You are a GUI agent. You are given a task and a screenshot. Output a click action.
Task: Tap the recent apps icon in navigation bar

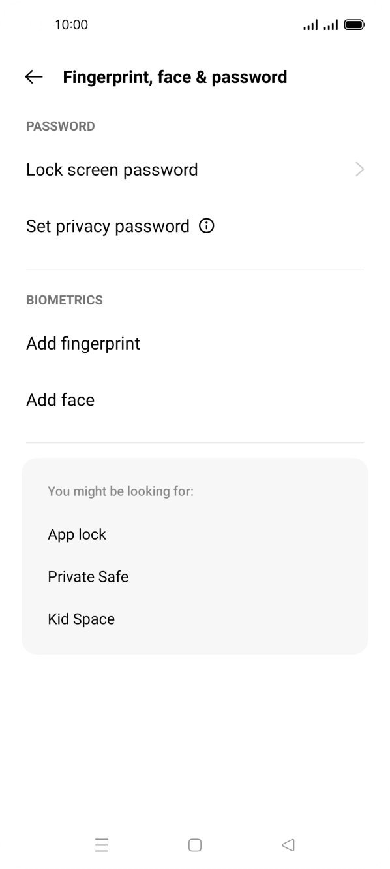click(102, 845)
